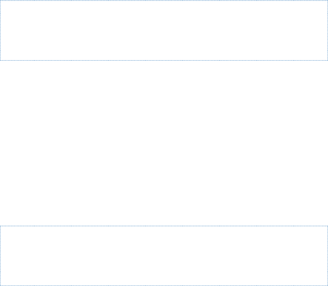Click the lower dashed box's bottom-right corner
Viewport: 328px width, 286px height.
click(x=327, y=285)
